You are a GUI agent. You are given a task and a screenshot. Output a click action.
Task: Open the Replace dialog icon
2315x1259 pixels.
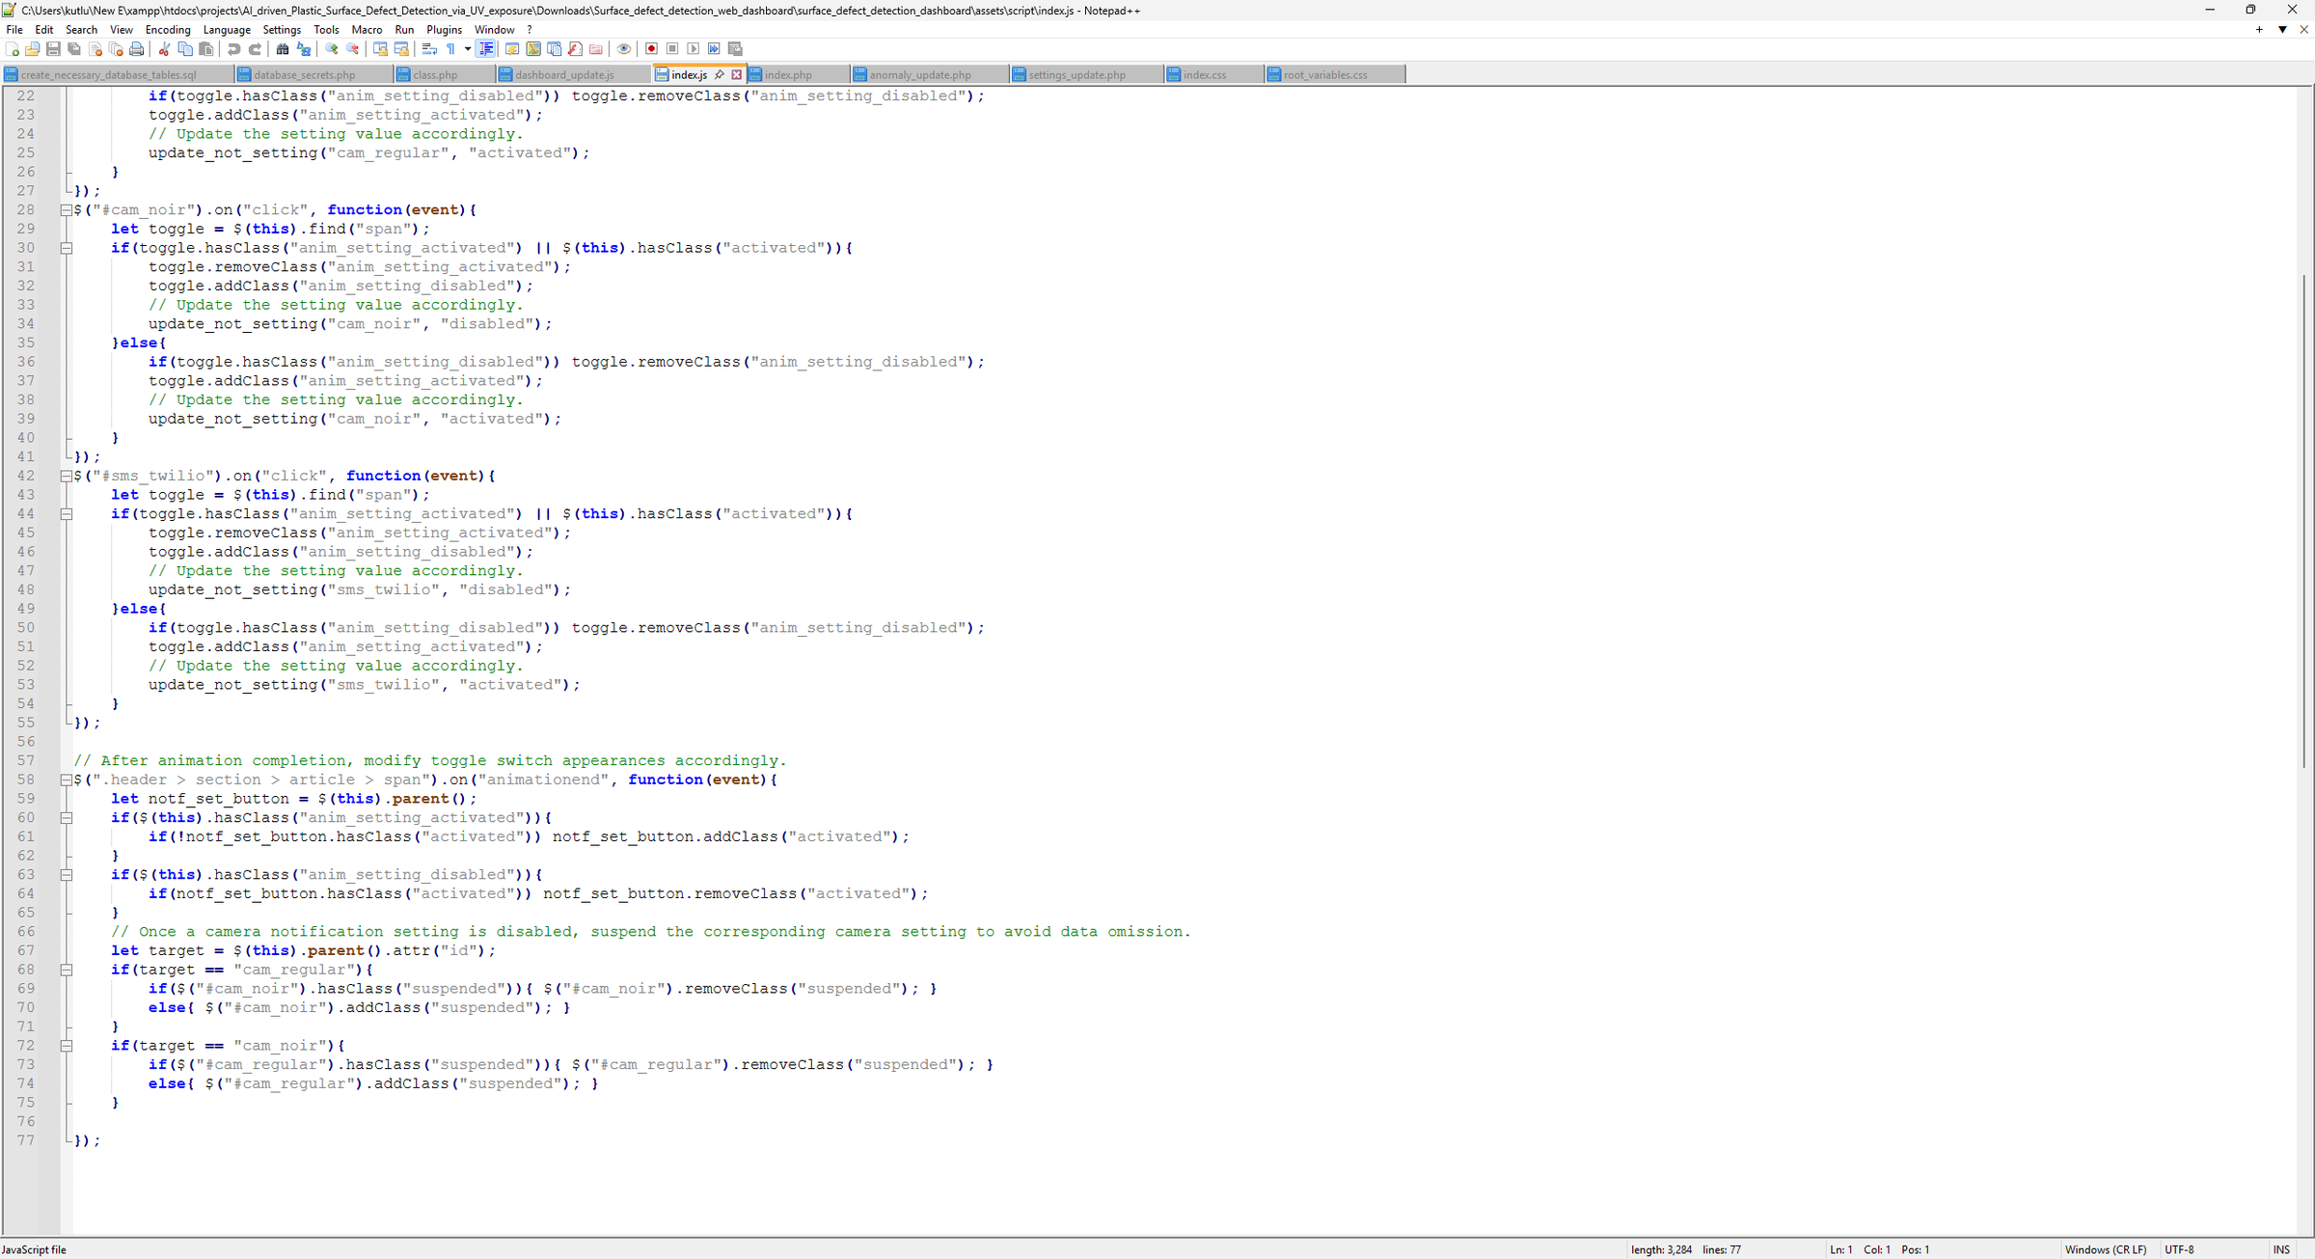[304, 49]
